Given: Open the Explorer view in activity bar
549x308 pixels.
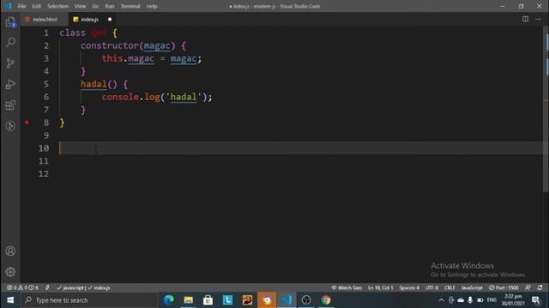Looking at the screenshot, I should [10, 21].
